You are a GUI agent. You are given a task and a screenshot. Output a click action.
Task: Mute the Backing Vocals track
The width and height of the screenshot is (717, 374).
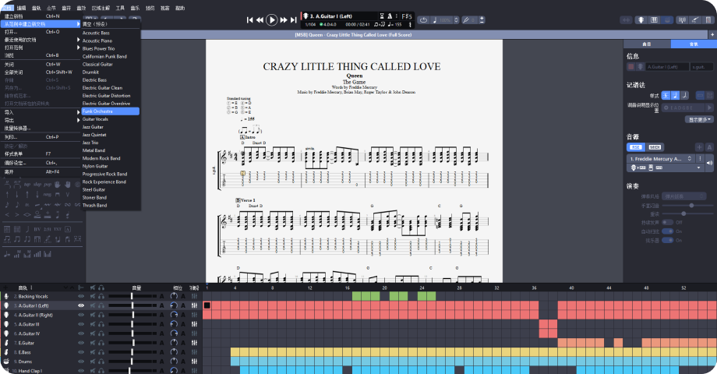[91, 297]
